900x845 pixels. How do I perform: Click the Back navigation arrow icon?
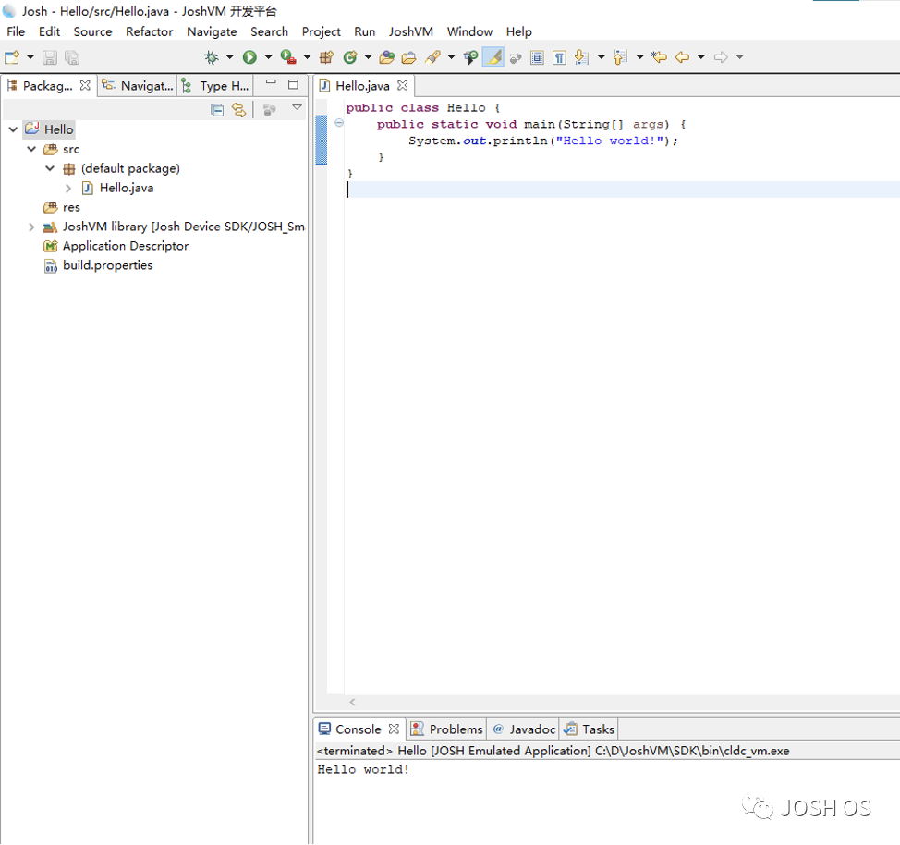tap(683, 57)
